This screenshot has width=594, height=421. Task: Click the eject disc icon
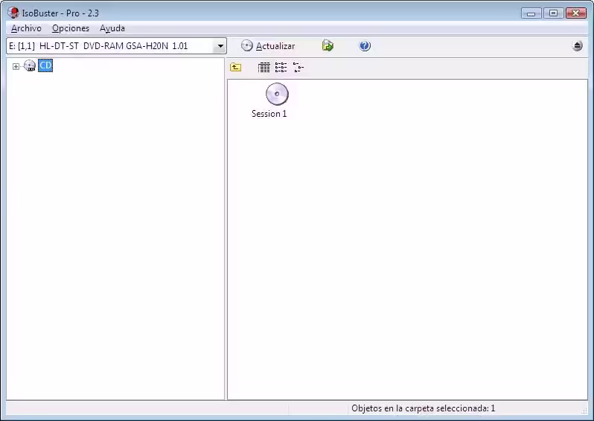pos(578,46)
